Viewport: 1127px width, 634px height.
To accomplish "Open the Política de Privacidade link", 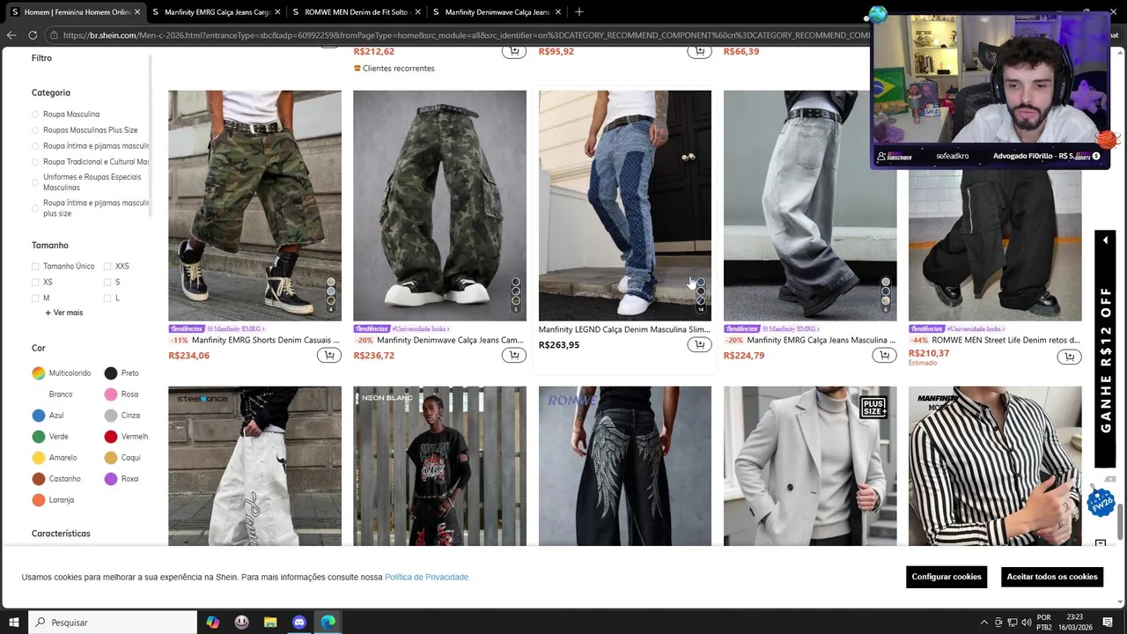I will pos(427,578).
